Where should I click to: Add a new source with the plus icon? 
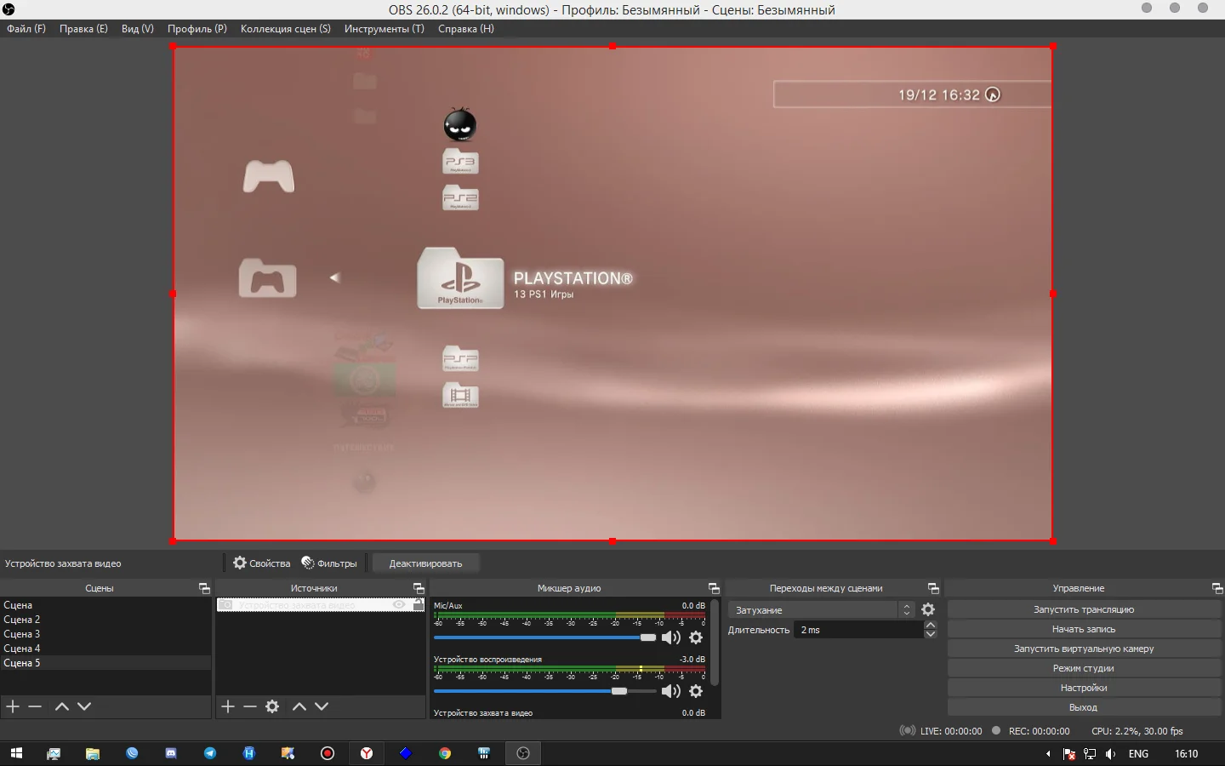(228, 706)
